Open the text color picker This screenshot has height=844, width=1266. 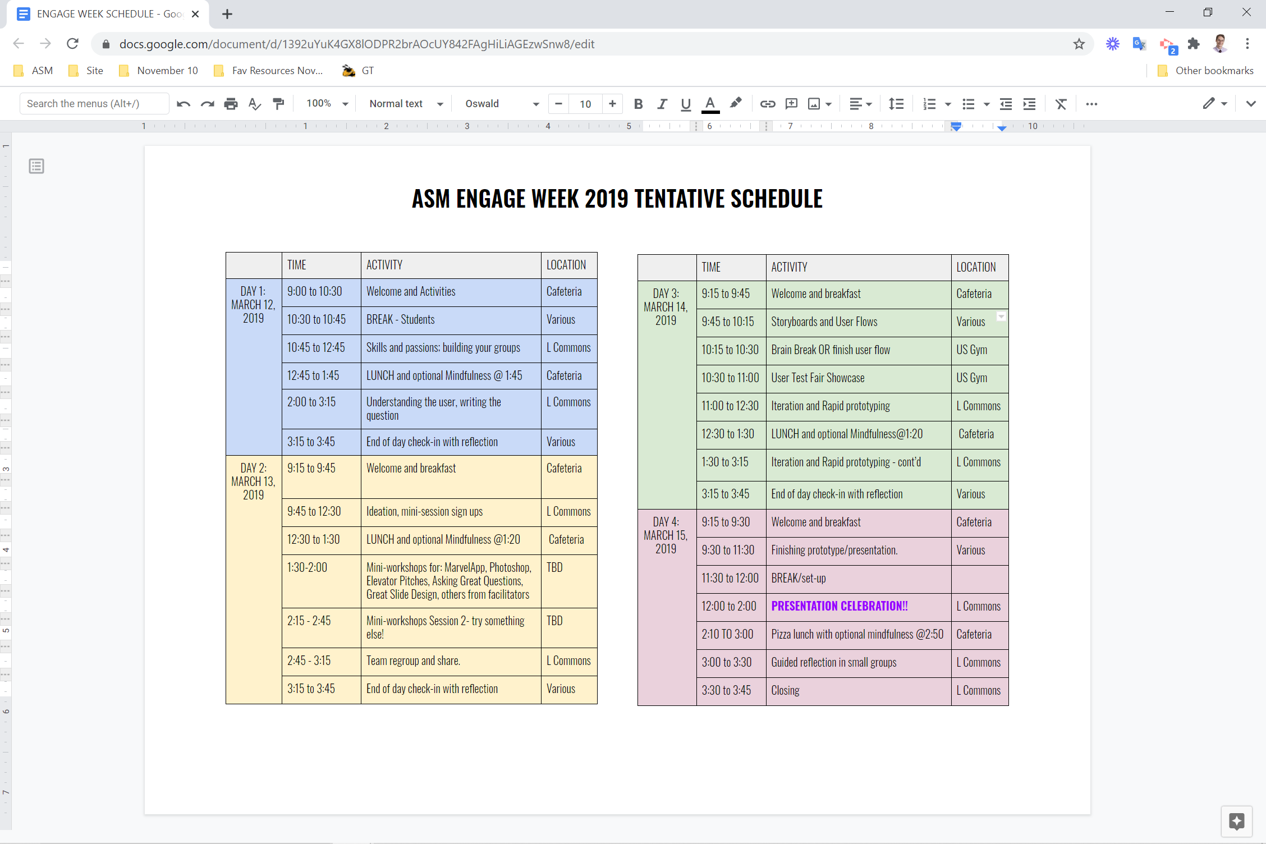point(710,104)
